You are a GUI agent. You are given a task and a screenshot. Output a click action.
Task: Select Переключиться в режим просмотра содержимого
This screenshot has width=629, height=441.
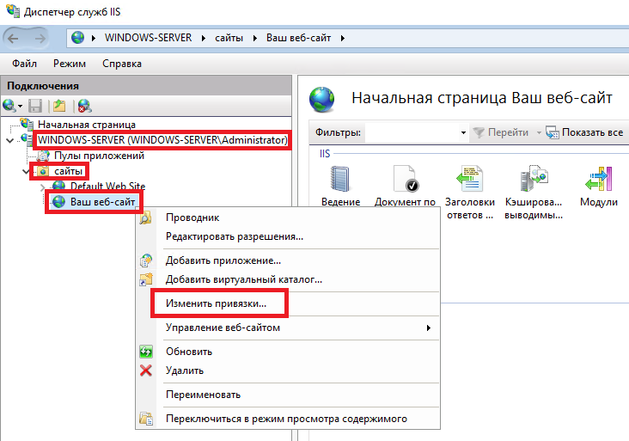coord(288,419)
